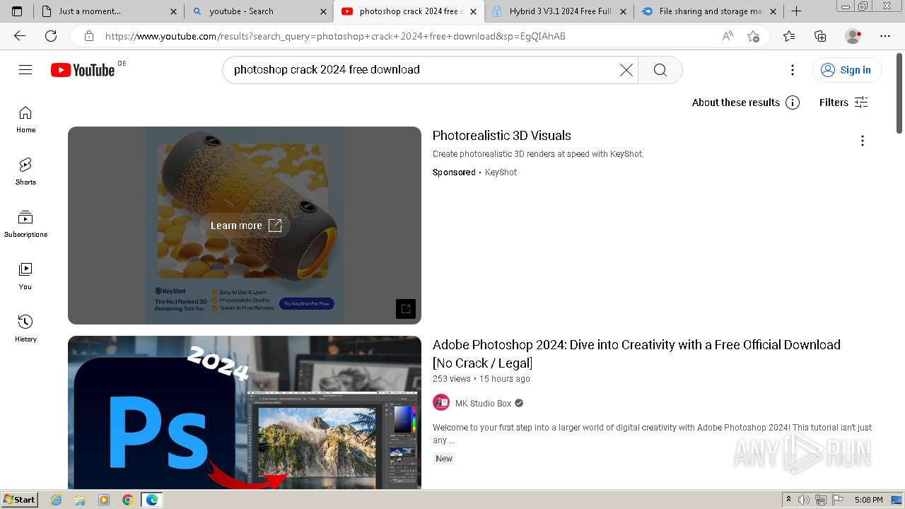Image resolution: width=905 pixels, height=509 pixels.
Task: Refresh the current page
Action: pos(51,36)
